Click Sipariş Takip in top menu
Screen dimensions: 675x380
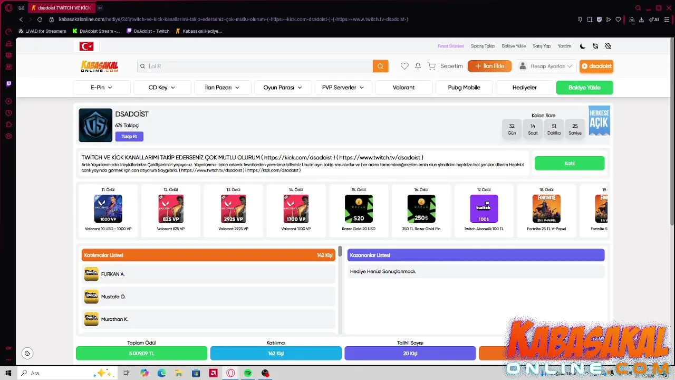(483, 46)
